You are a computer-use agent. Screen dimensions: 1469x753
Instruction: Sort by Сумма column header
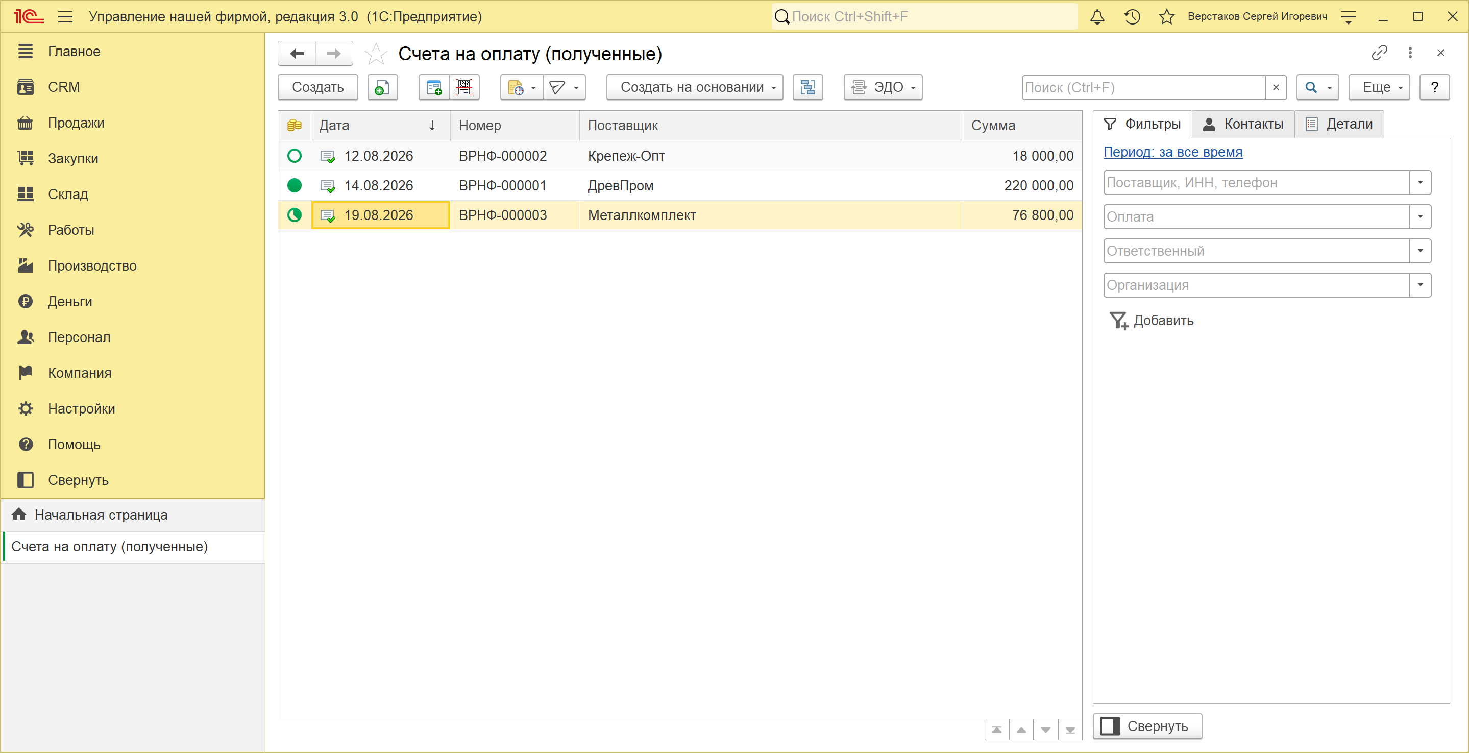[1022, 126]
